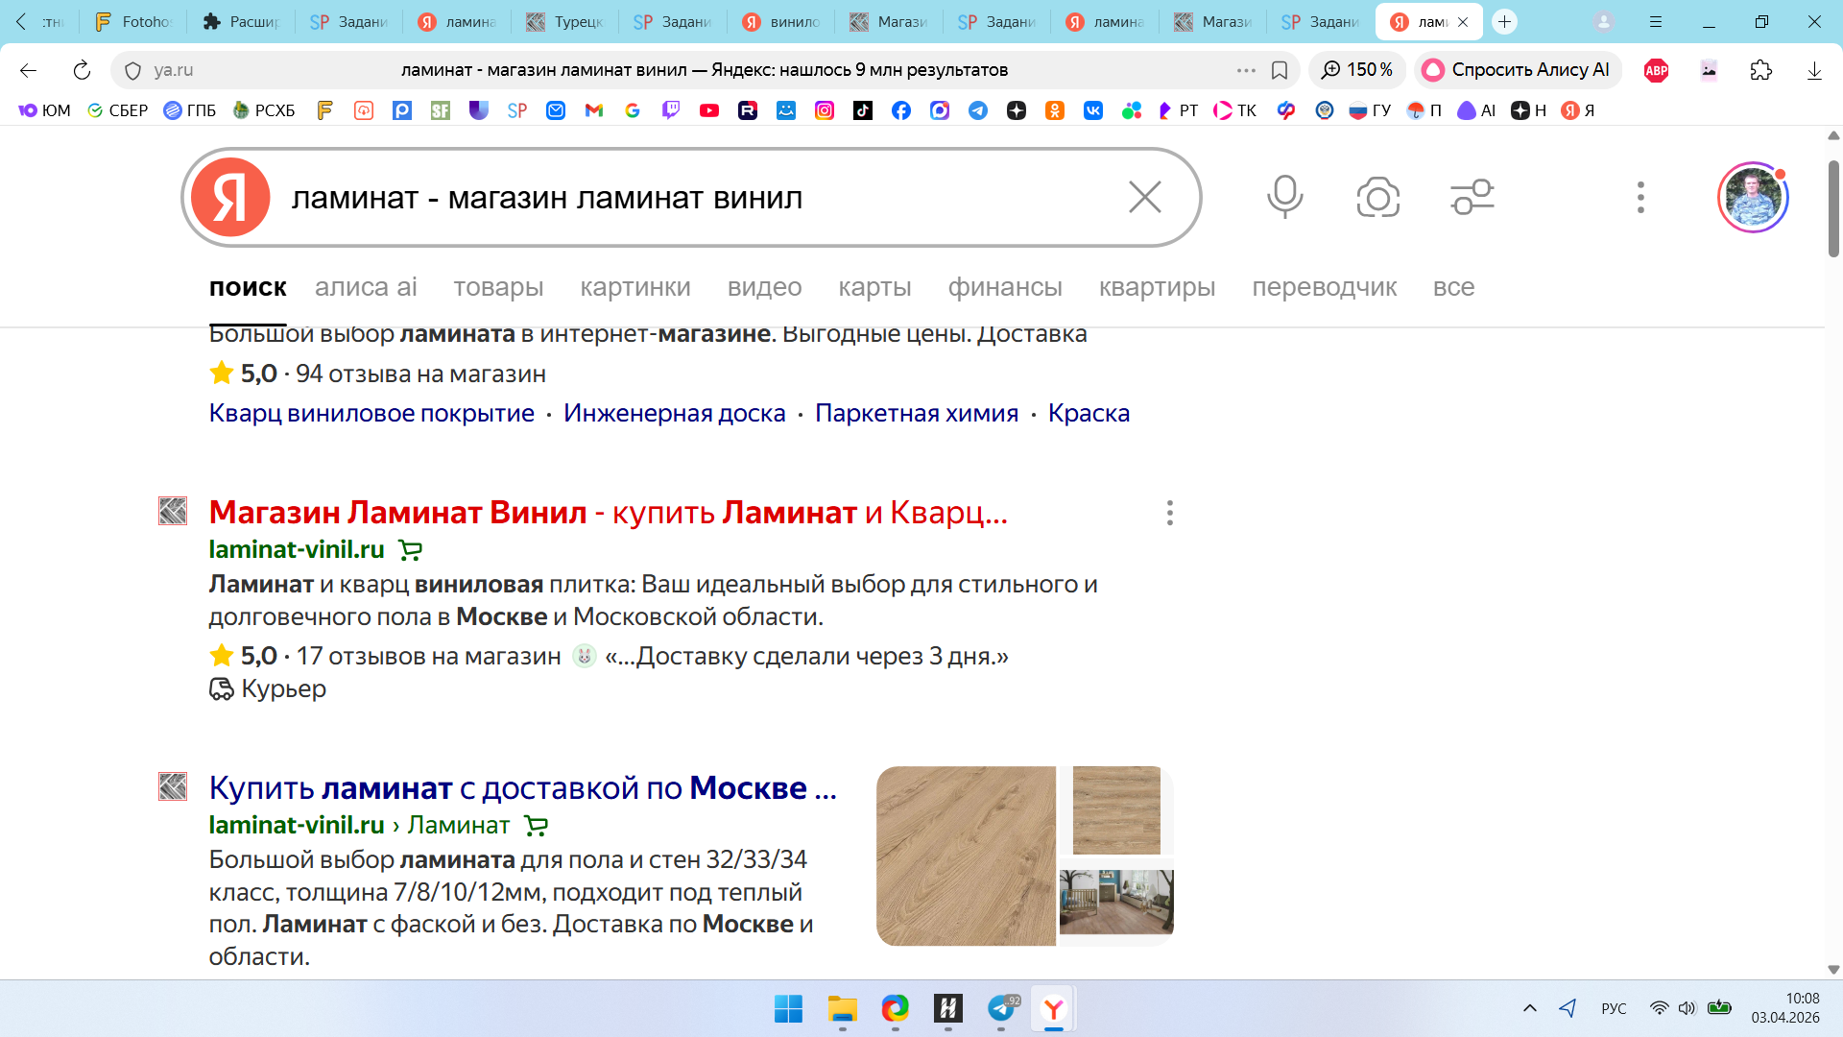Open vertical dots menu beside profile avatar
This screenshot has width=1843, height=1037.
(1640, 197)
